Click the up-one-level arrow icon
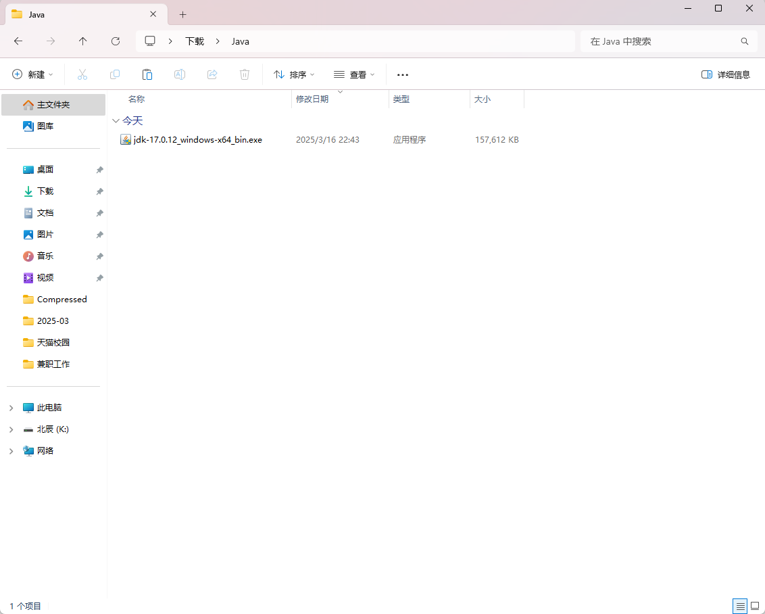The width and height of the screenshot is (765, 614). click(82, 41)
